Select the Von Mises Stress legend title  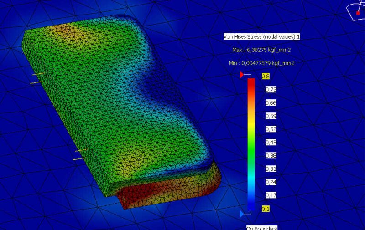pyautogui.click(x=259, y=36)
